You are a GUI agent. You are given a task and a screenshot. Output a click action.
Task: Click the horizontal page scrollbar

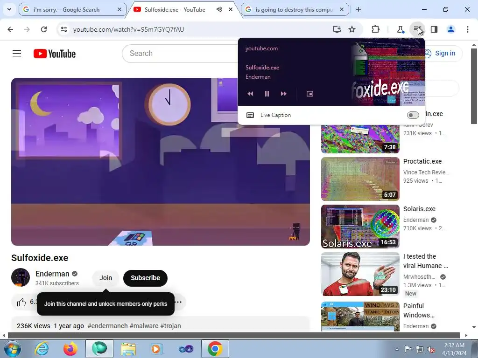pos(233,335)
